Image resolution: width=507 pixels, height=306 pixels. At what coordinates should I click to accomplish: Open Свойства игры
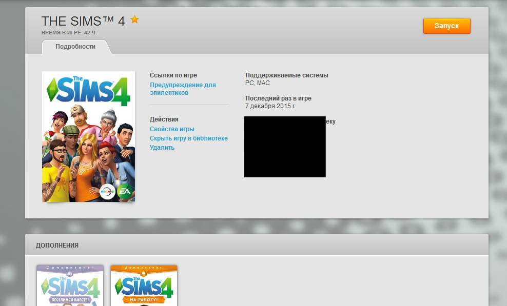point(172,129)
